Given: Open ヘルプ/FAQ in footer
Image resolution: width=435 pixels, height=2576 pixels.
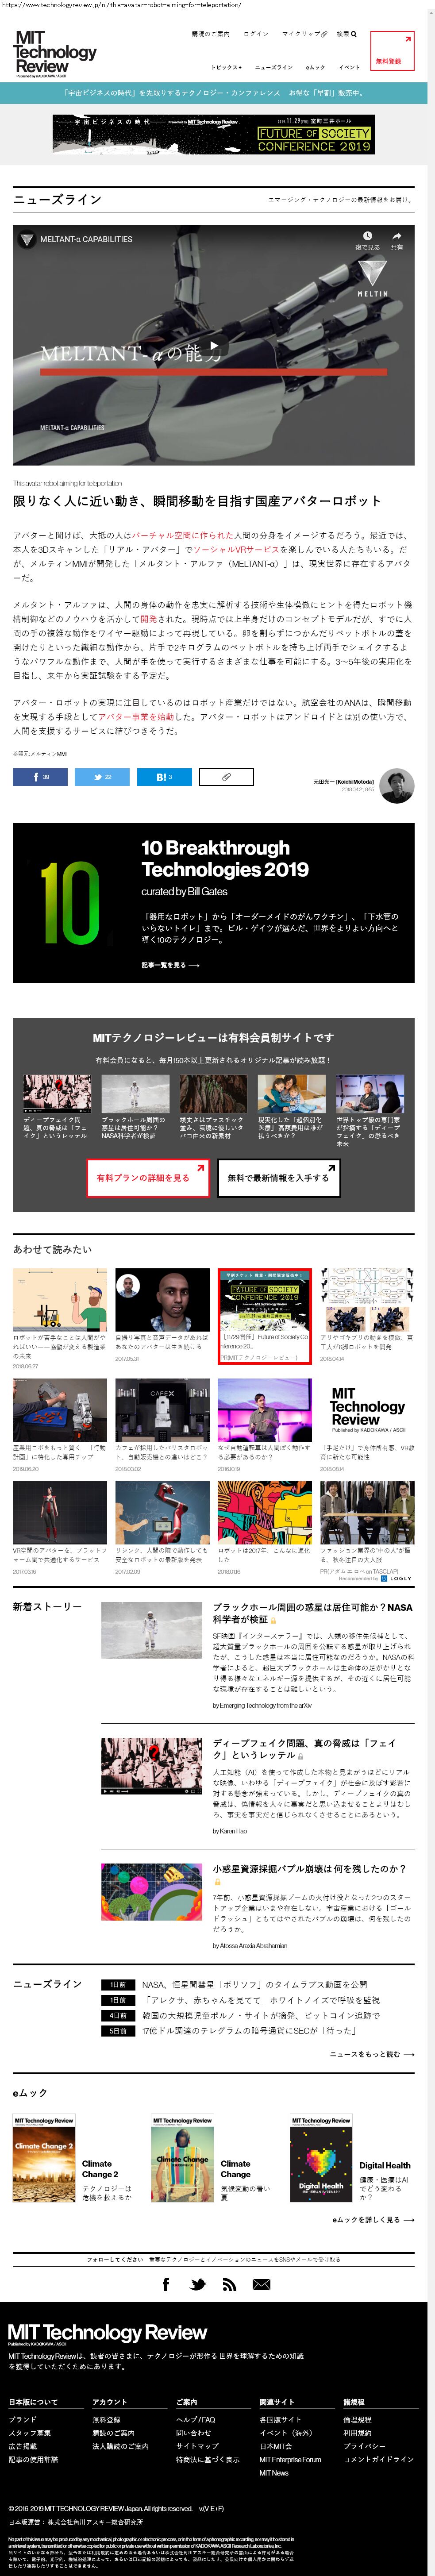Looking at the screenshot, I should click(195, 2420).
